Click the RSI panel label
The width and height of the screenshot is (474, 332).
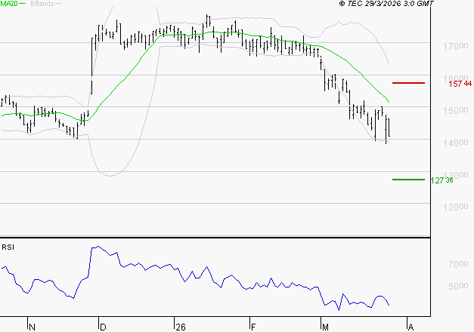(x=8, y=247)
